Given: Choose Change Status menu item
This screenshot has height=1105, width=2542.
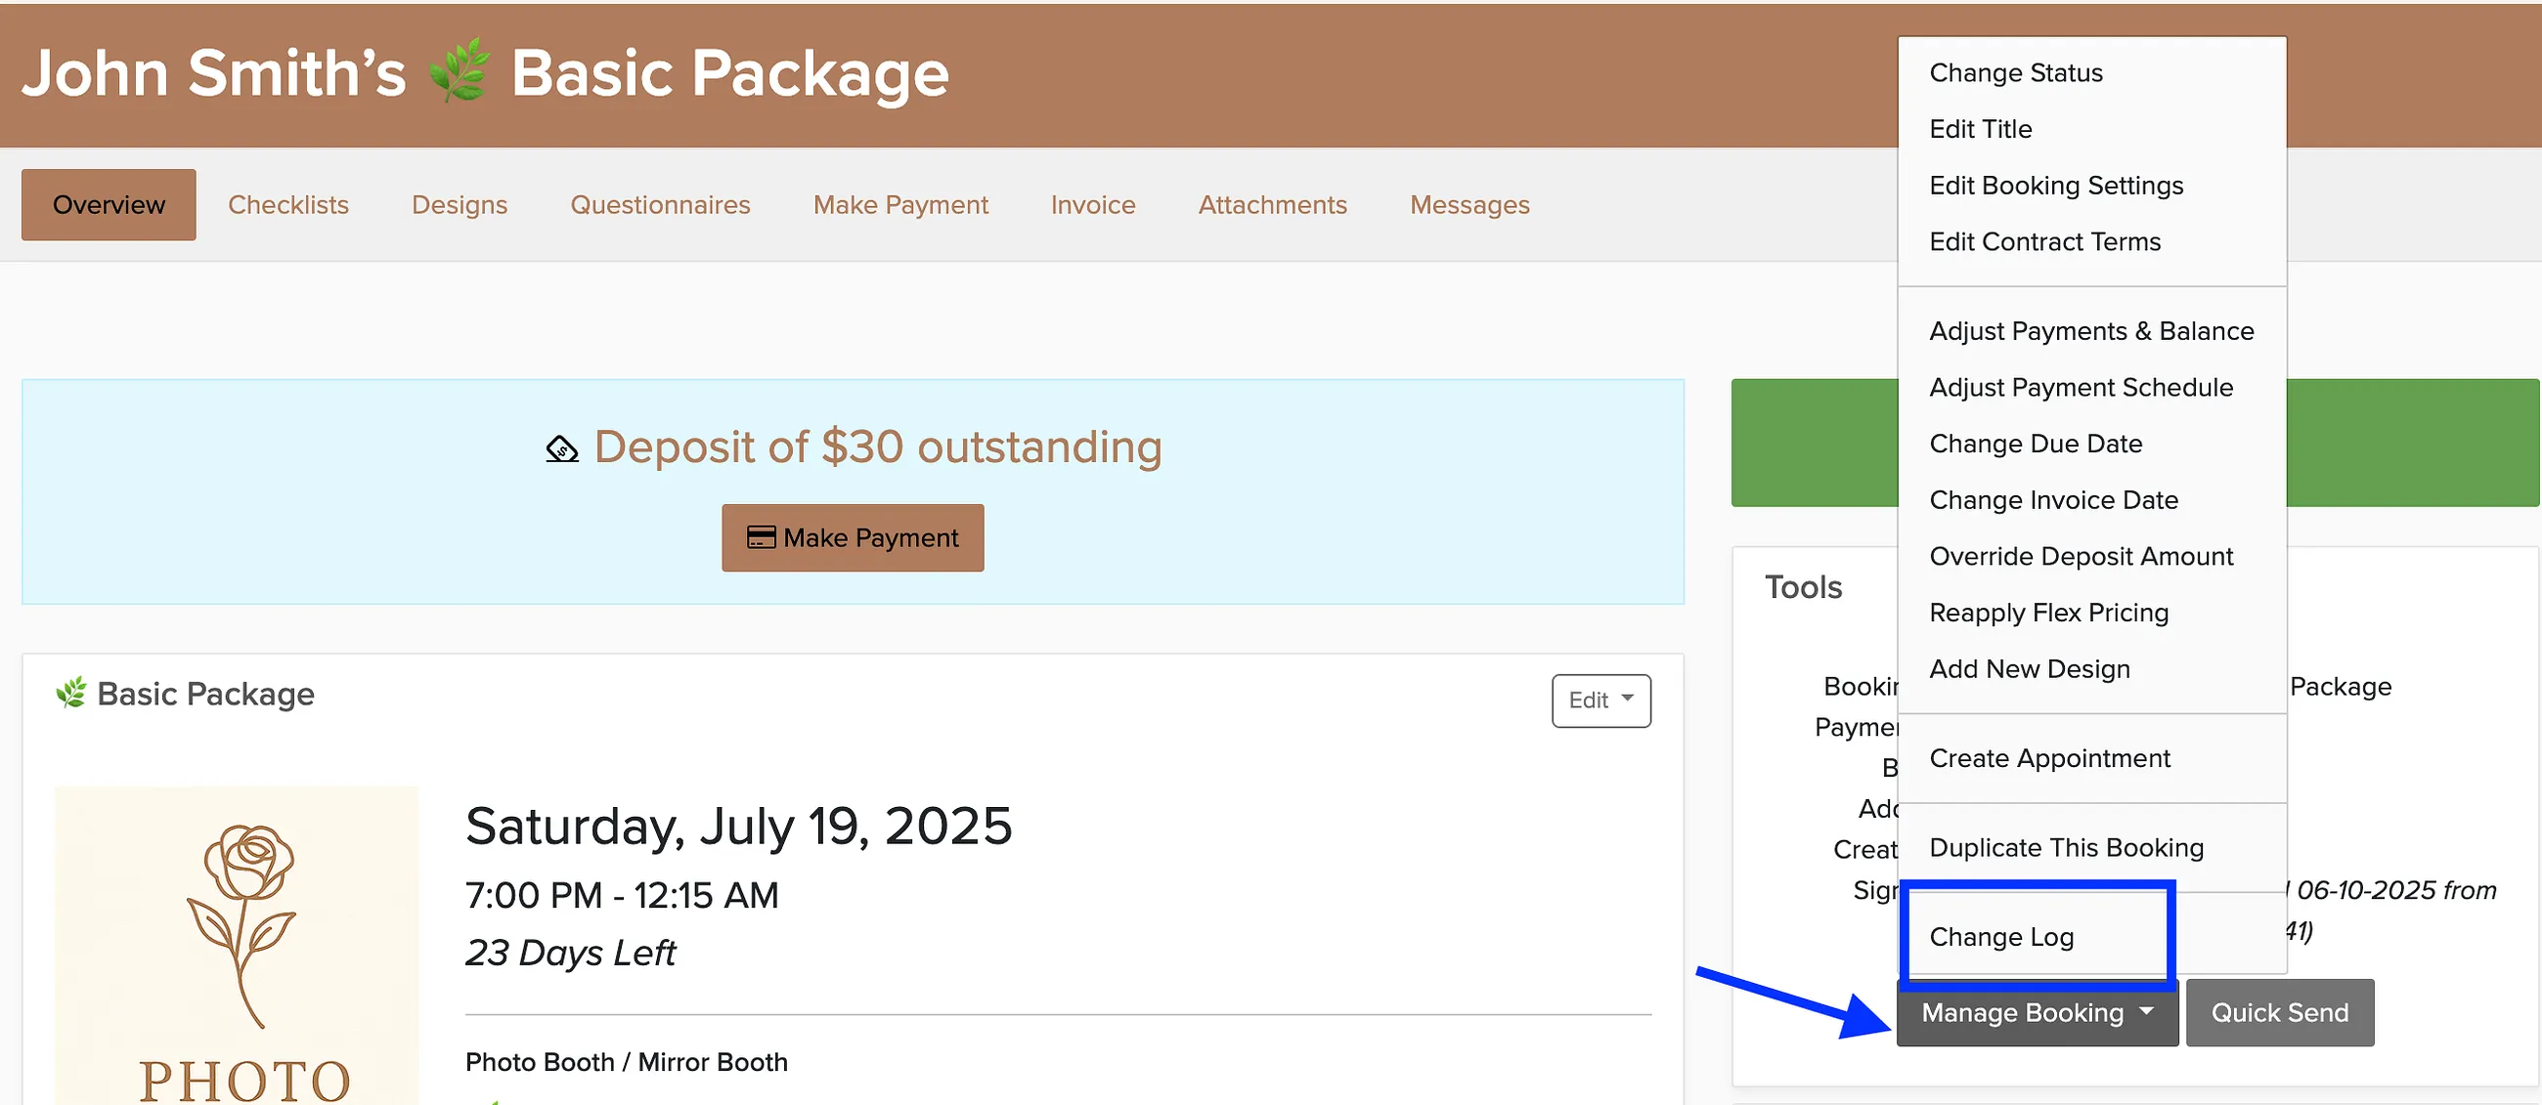Looking at the screenshot, I should (2016, 73).
